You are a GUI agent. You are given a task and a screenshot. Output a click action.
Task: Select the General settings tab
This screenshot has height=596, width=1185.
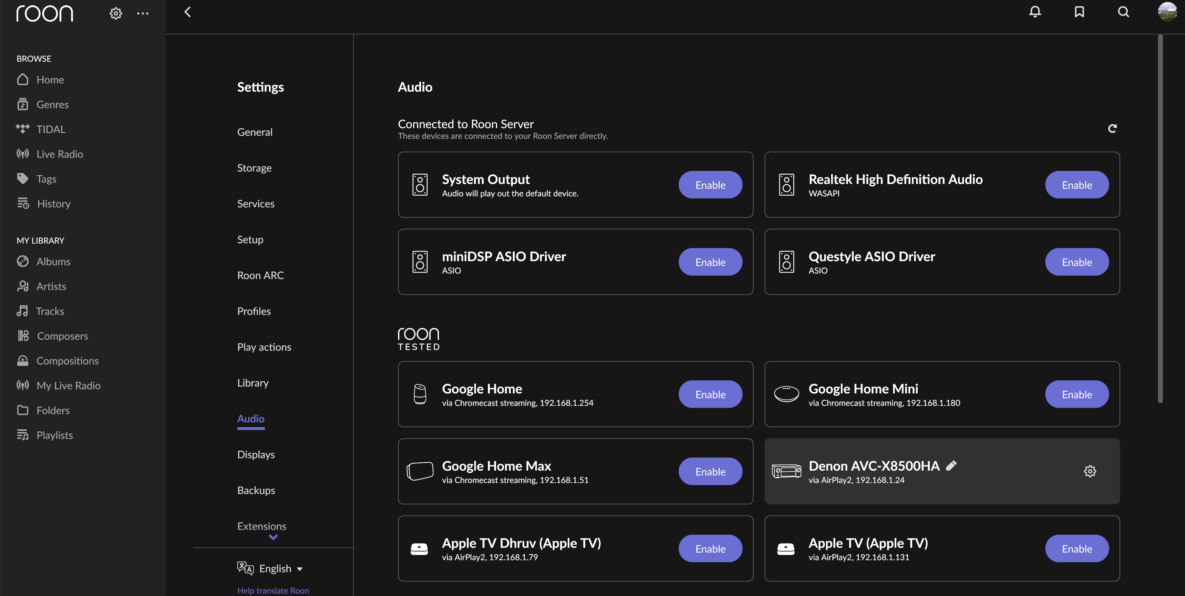[255, 132]
